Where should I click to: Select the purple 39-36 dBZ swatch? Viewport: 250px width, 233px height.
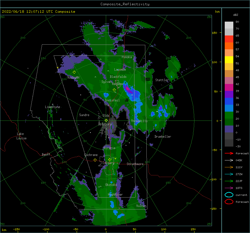tap(229, 94)
